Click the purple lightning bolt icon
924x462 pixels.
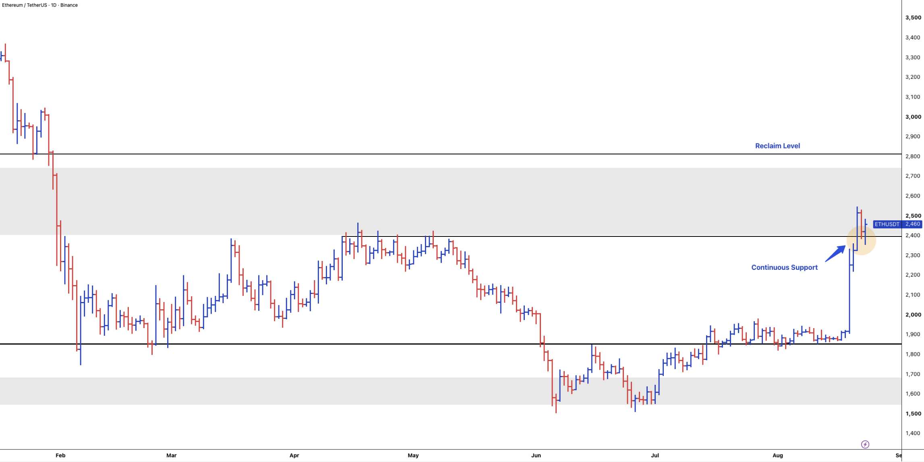point(865,444)
